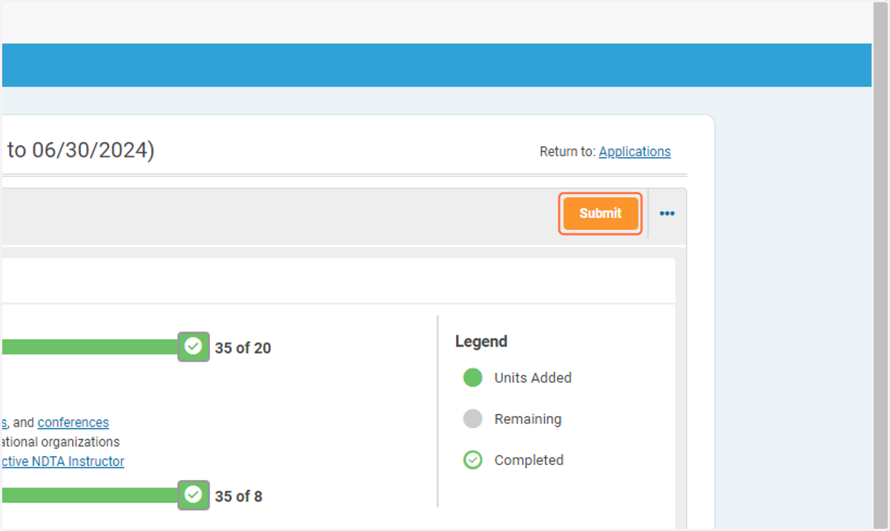Click the Legend heading
Viewport: 890px width, 531px height.
tap(481, 341)
